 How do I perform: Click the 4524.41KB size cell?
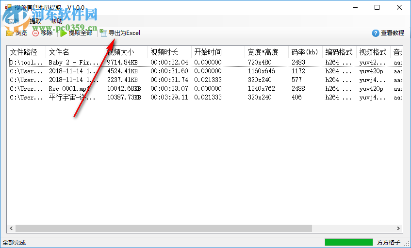click(122, 71)
